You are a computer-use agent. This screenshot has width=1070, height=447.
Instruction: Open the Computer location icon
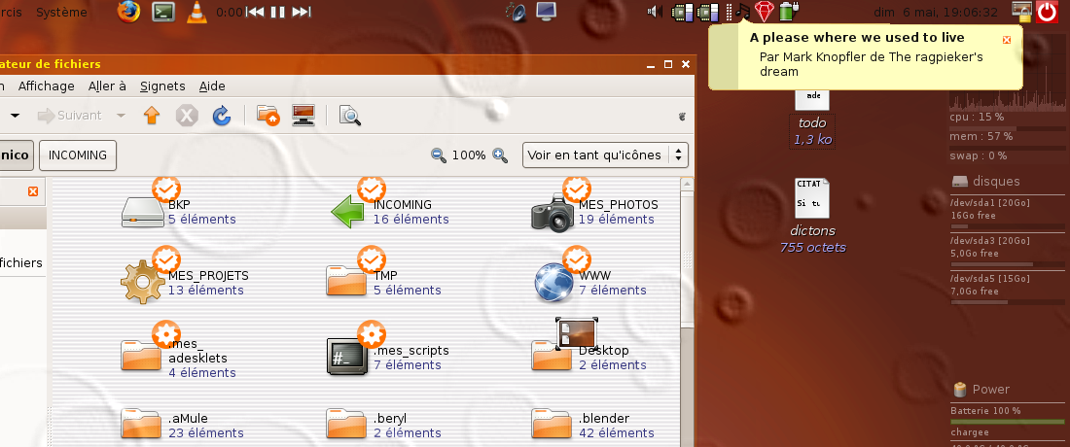coord(303,116)
